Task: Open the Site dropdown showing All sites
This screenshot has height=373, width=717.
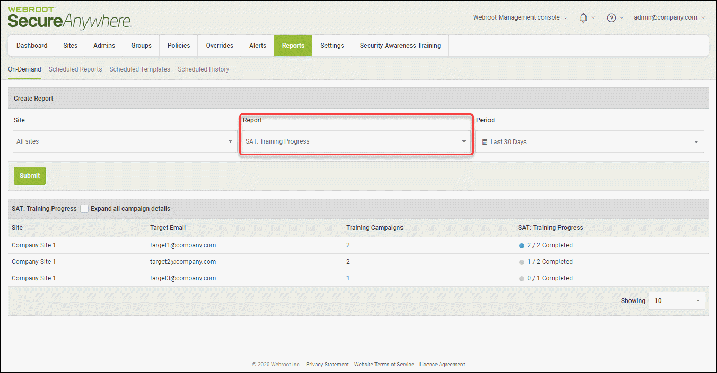Action: click(125, 141)
